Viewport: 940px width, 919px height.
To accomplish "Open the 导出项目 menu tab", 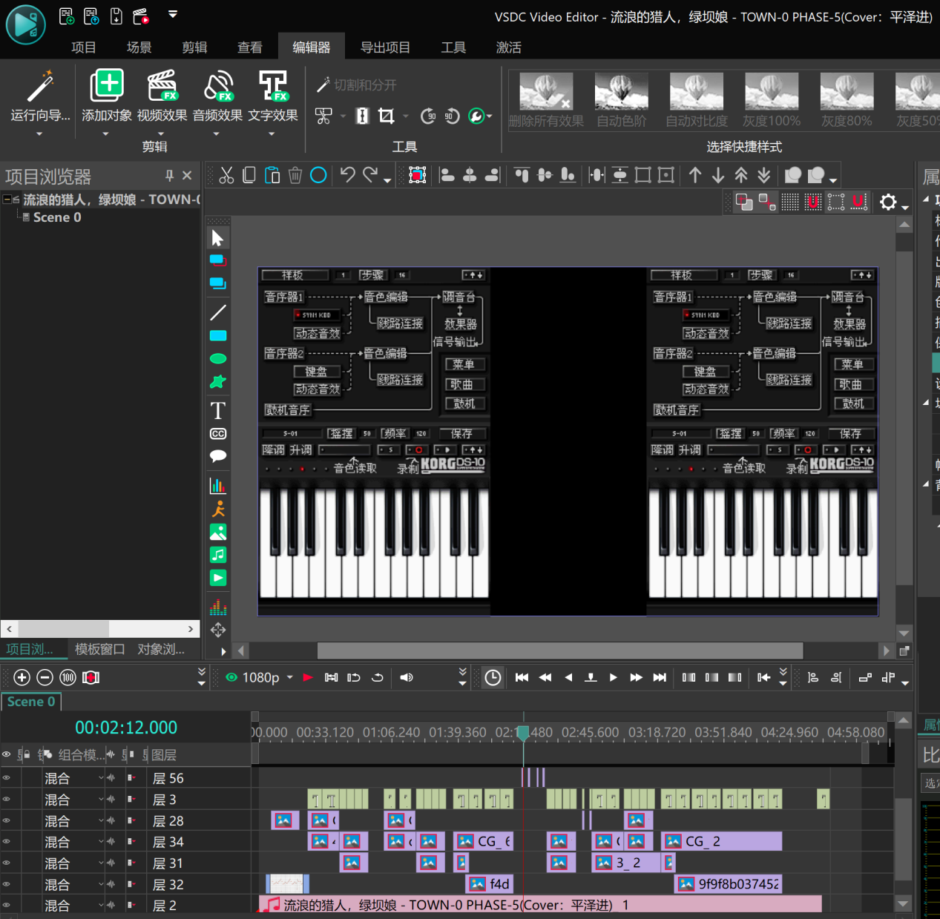I will [x=385, y=47].
